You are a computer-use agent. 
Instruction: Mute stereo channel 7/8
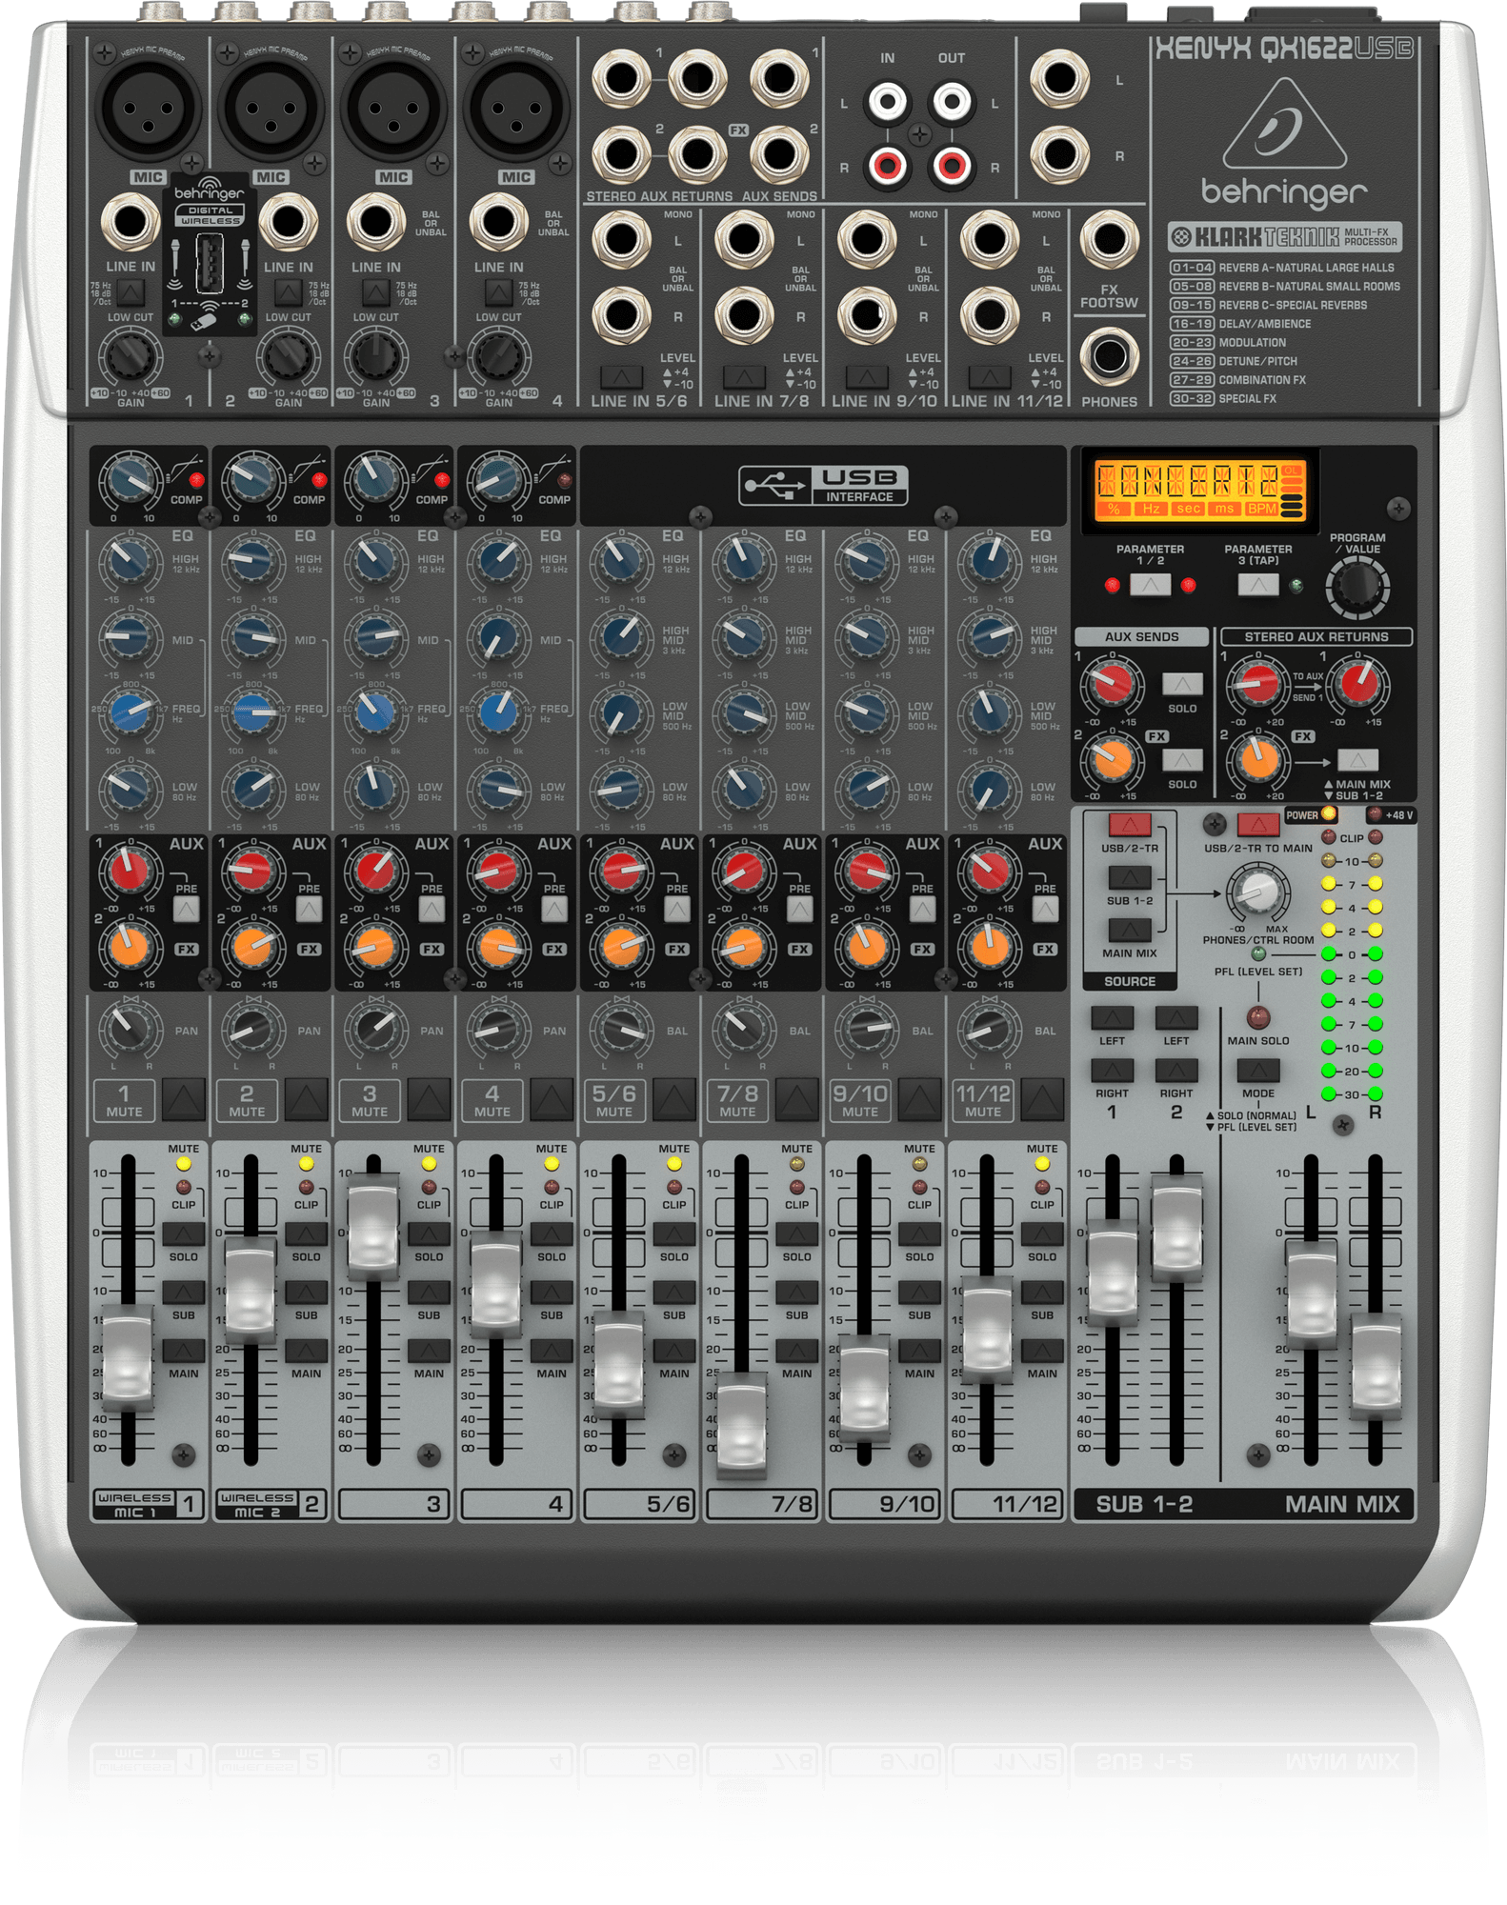tap(797, 1099)
